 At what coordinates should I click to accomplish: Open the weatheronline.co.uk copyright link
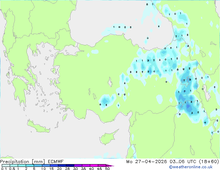point(191,167)
